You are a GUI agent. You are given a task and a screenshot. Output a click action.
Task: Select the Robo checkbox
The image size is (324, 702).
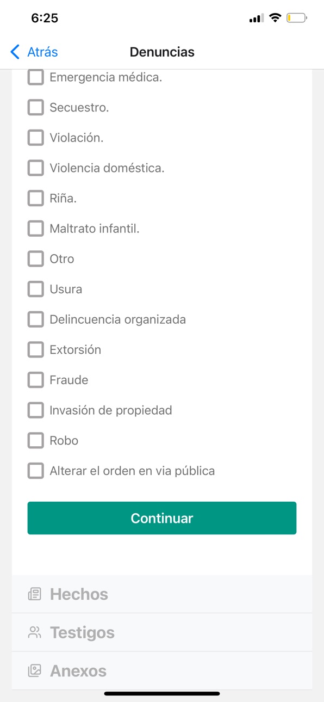click(x=35, y=441)
